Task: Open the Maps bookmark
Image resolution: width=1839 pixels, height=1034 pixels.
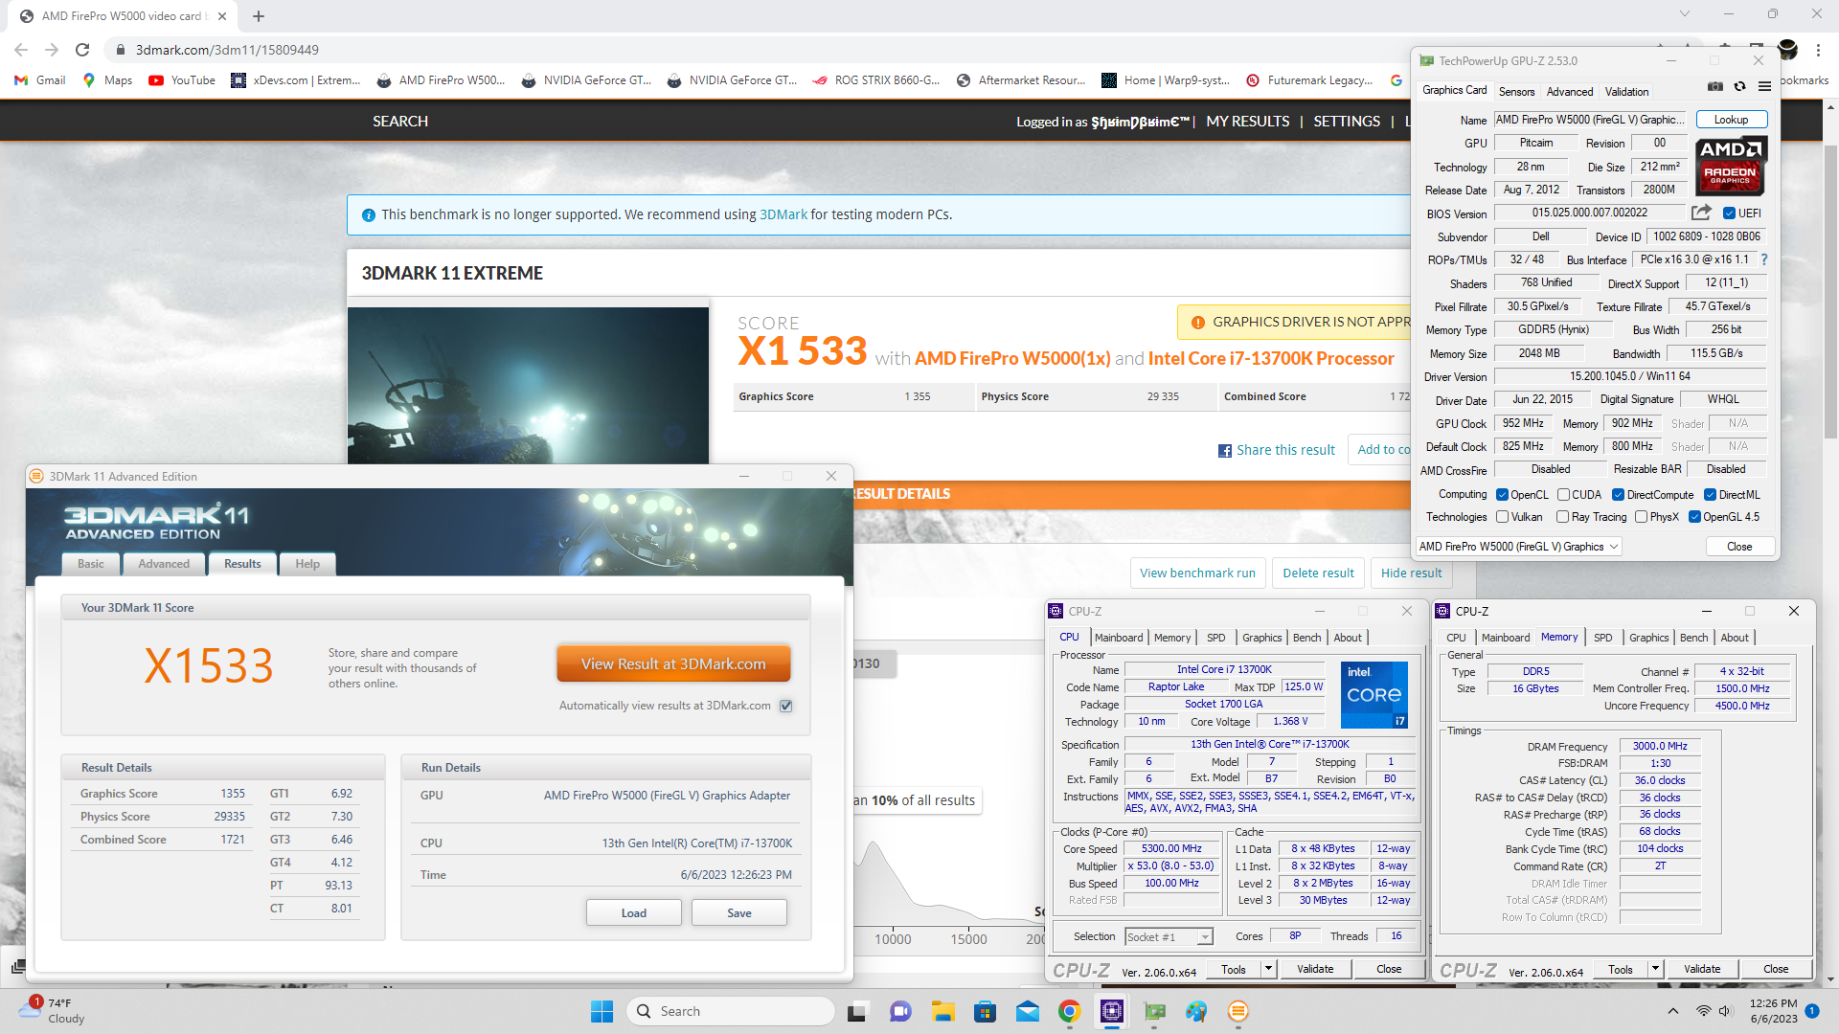Action: coord(107,80)
